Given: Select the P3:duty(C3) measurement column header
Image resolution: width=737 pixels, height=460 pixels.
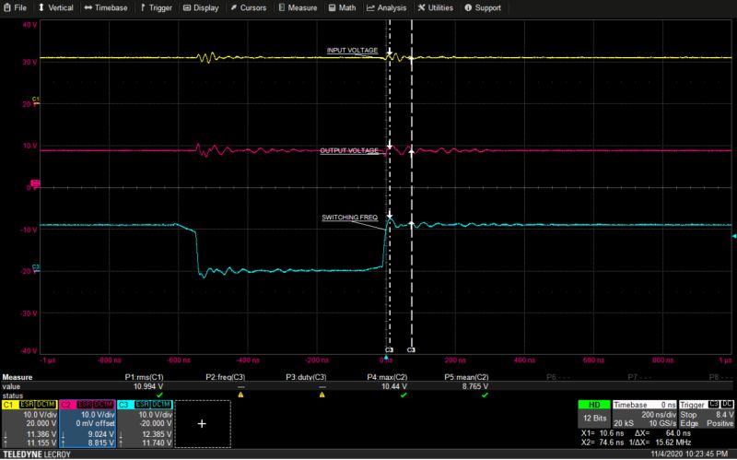Looking at the screenshot, I should (306, 377).
